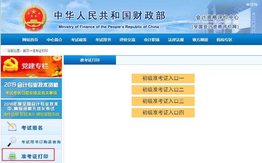
Task: Go to 考试政策 section
Action: click(x=79, y=40)
